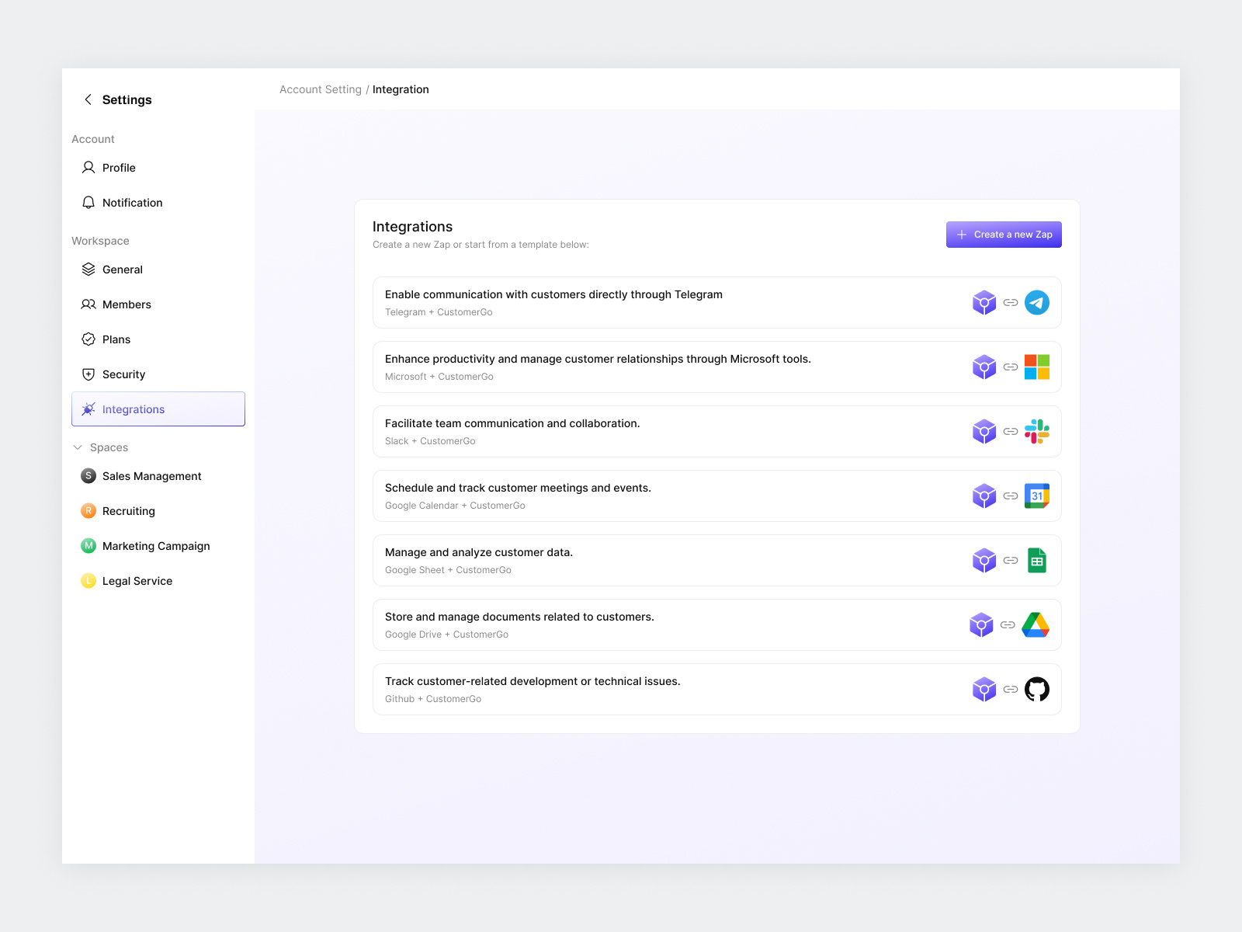Collapse the Spaces section
The width and height of the screenshot is (1242, 932).
click(78, 447)
